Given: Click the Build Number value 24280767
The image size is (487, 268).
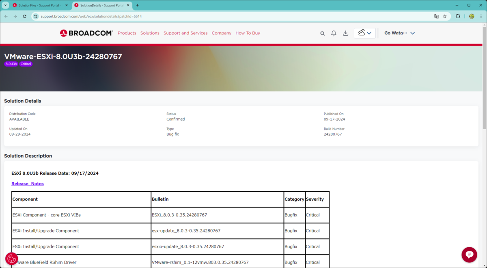Looking at the screenshot, I should point(333,134).
